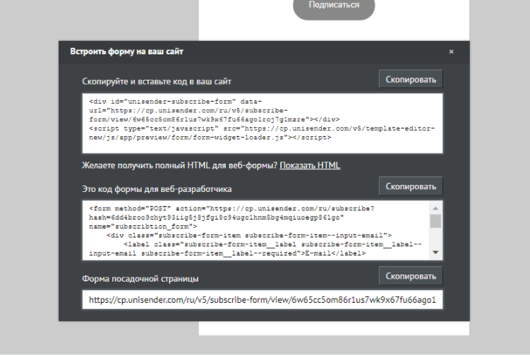Click the 'Встроить форму на ваш сайт' title
Image resolution: width=530 pixels, height=355 pixels.
pyautogui.click(x=126, y=52)
